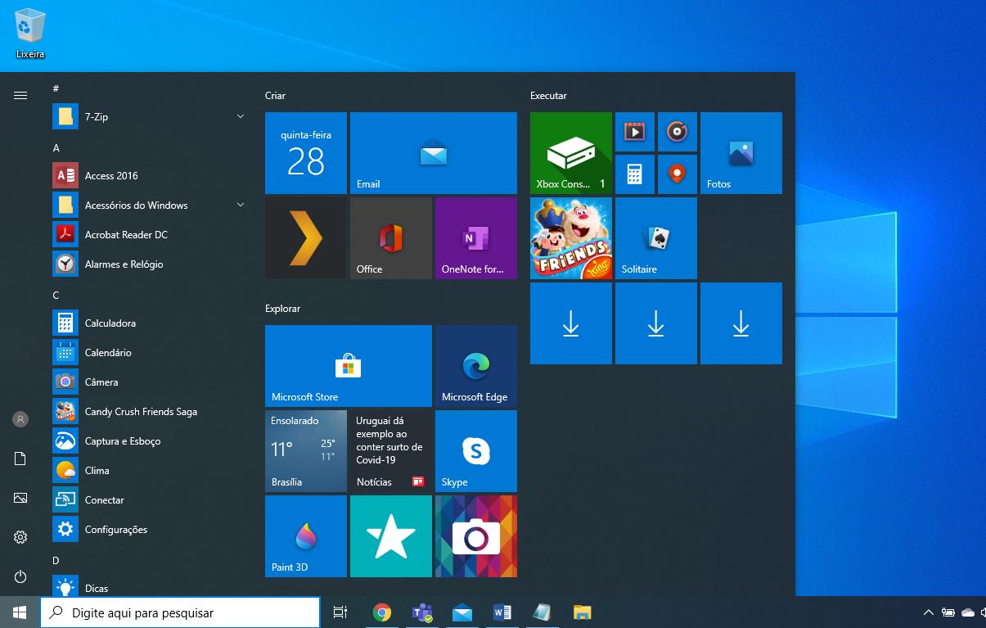Open the Skype tile
Image resolution: width=986 pixels, height=628 pixels.
tap(476, 451)
